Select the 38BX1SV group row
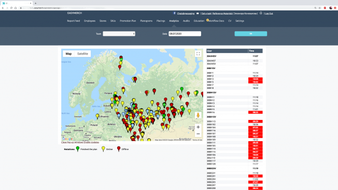 234,117
